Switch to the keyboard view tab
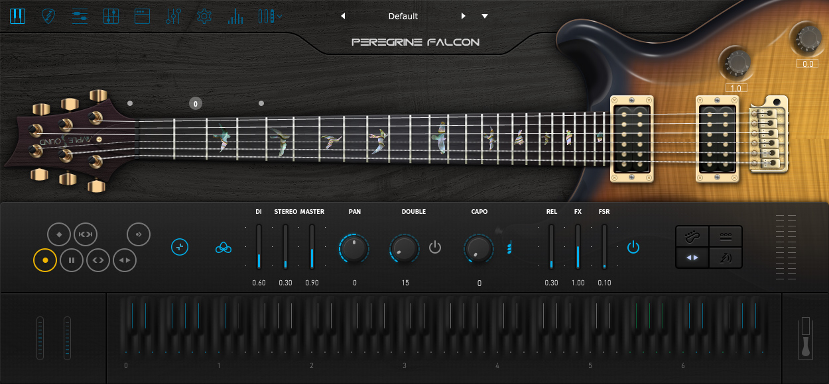The width and height of the screenshot is (829, 384). 17,16
